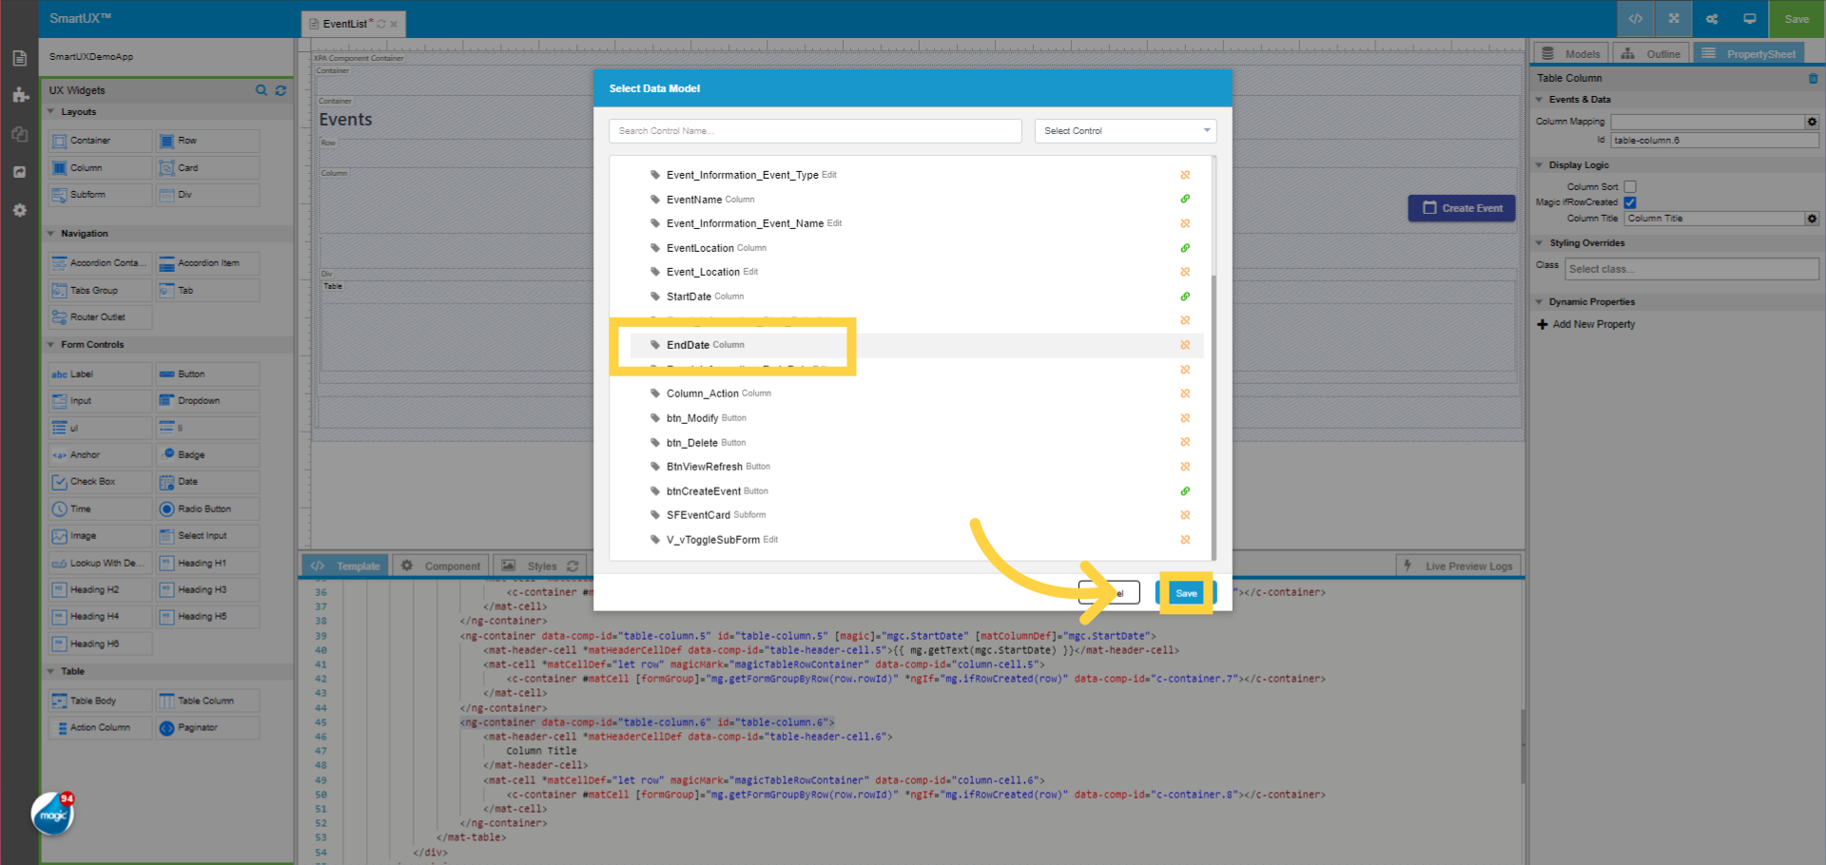Select the Paginator table widget

click(x=207, y=728)
